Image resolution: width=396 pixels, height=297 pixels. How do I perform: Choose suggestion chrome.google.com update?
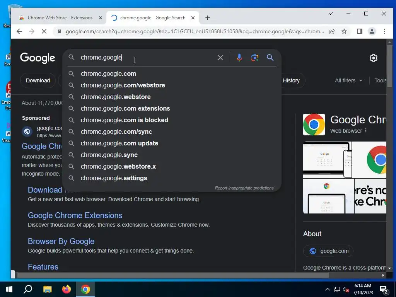pos(172,143)
